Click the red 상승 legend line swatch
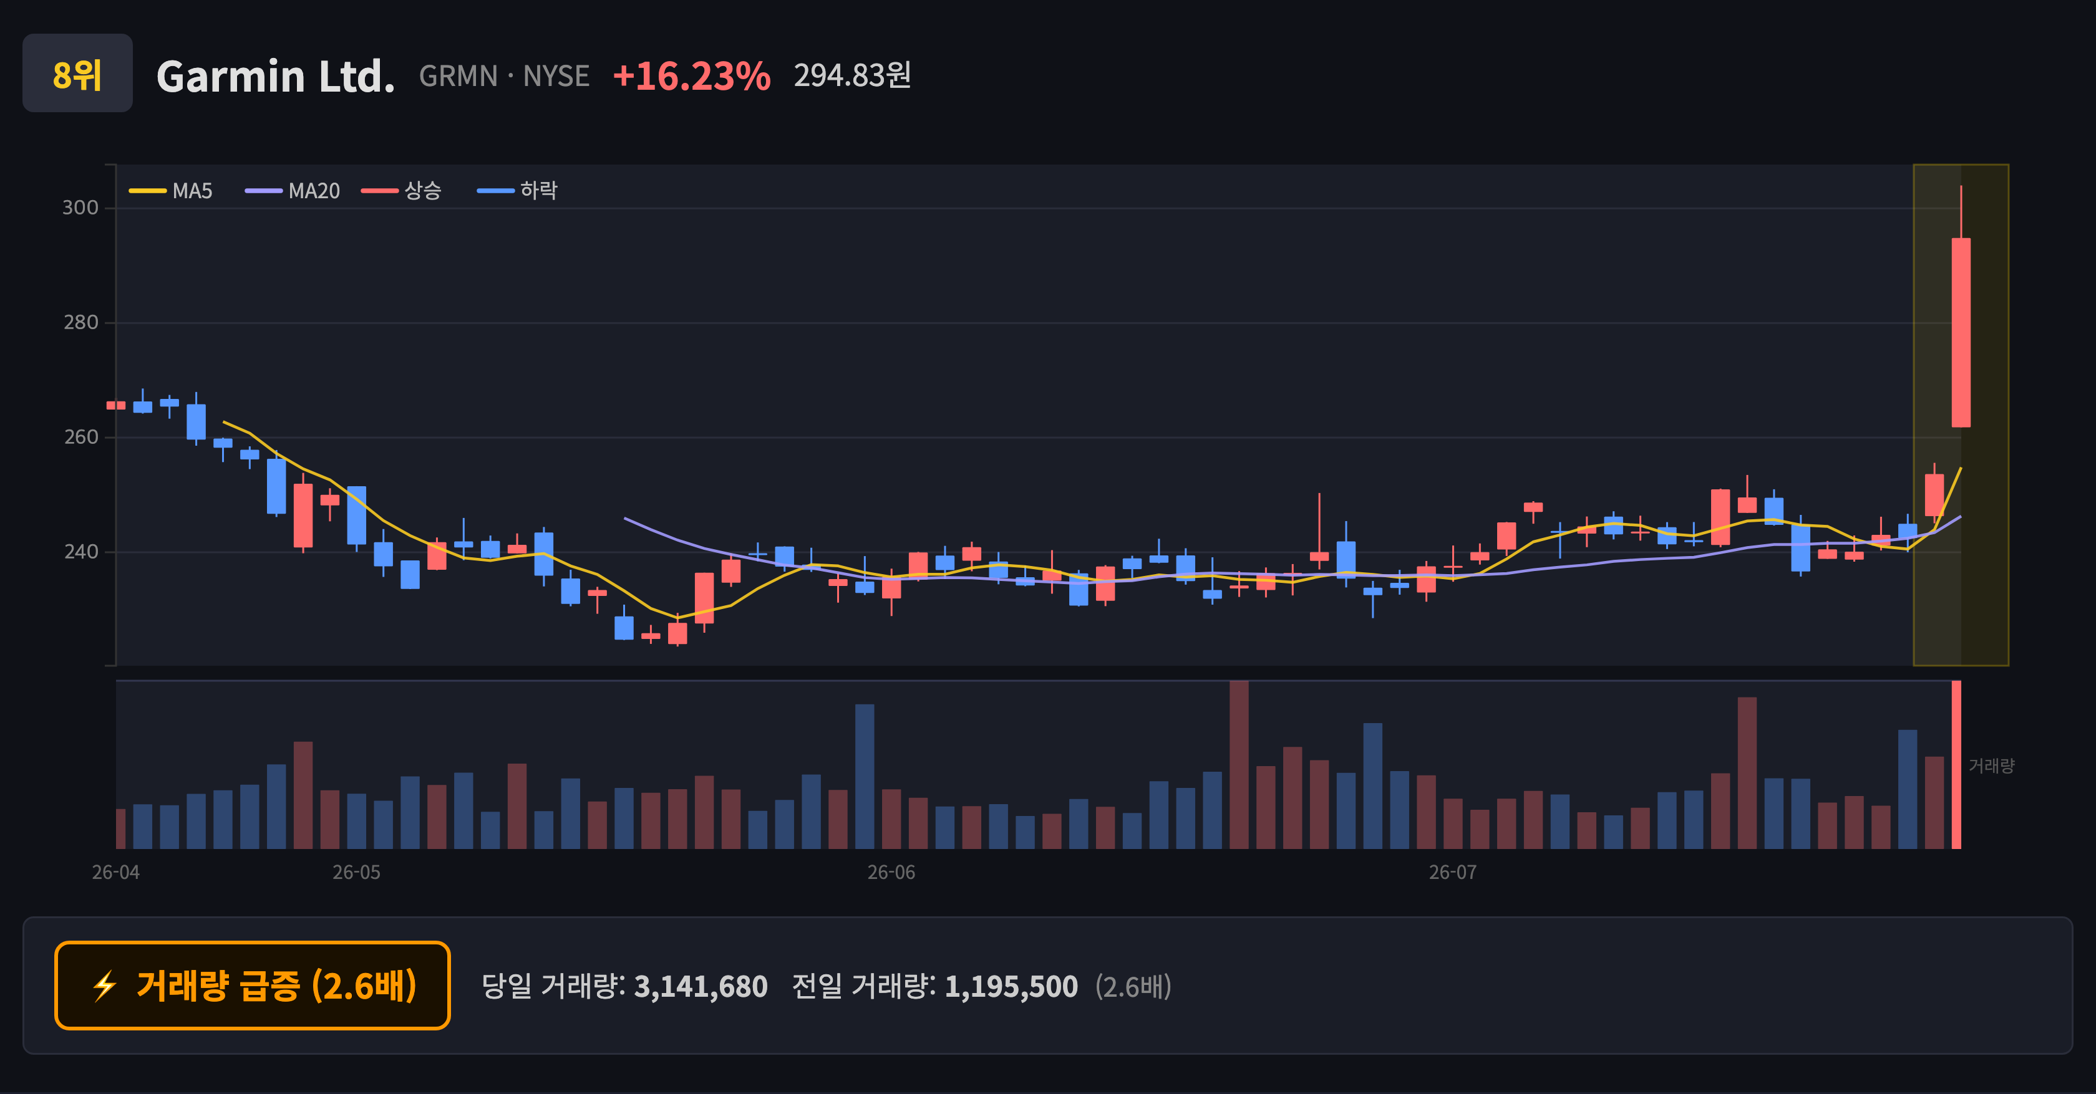Image resolution: width=2096 pixels, height=1094 pixels. click(x=380, y=191)
